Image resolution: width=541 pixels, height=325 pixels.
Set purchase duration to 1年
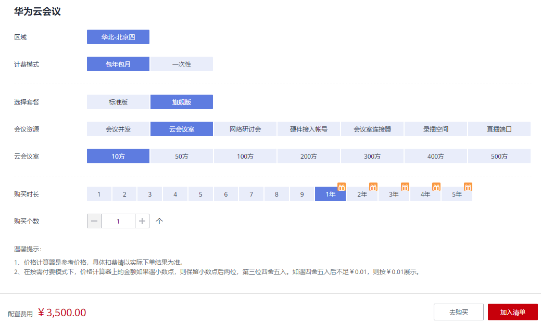pyautogui.click(x=330, y=194)
